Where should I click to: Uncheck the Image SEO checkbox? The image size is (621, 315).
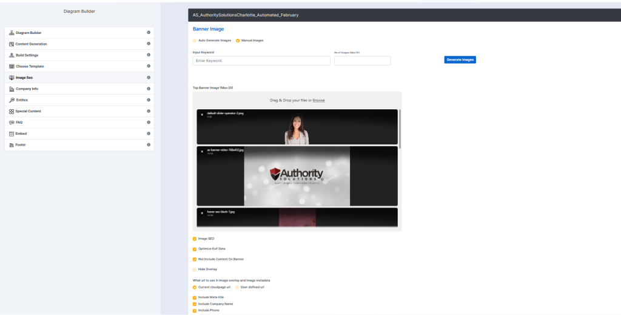[x=195, y=239]
